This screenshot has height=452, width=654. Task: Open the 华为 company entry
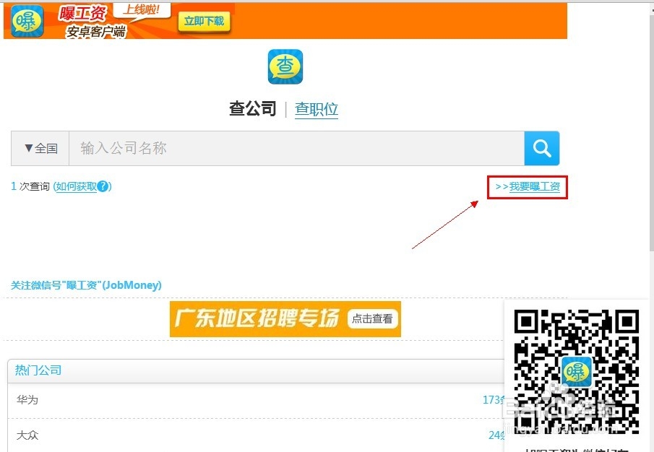point(26,399)
